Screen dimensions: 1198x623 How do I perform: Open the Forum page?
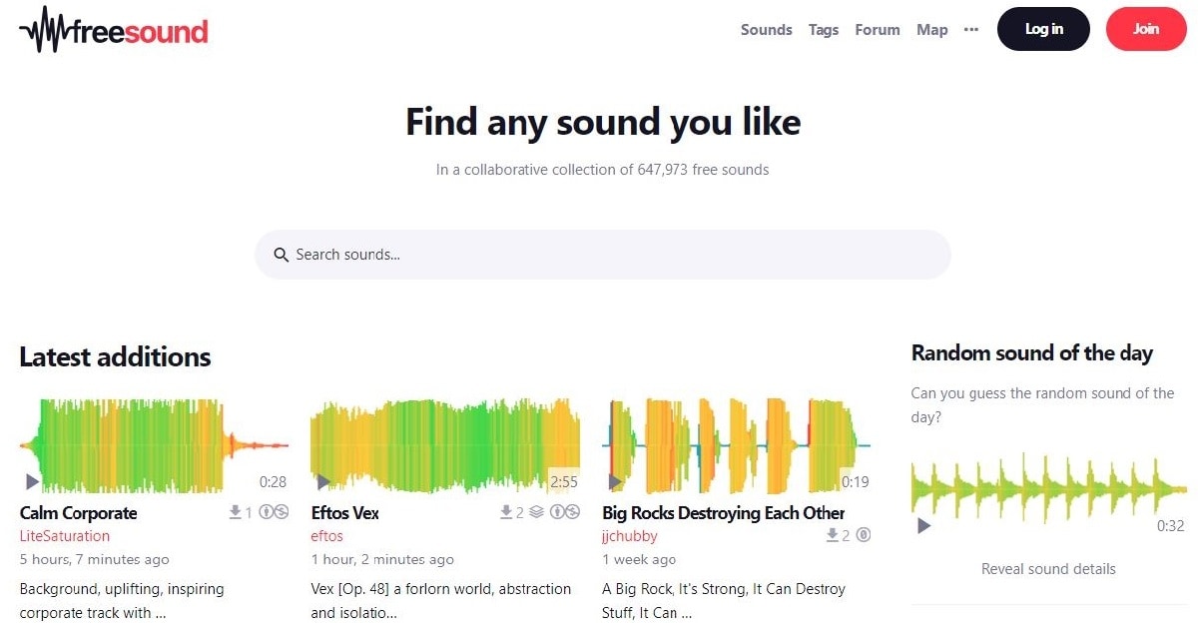(878, 30)
